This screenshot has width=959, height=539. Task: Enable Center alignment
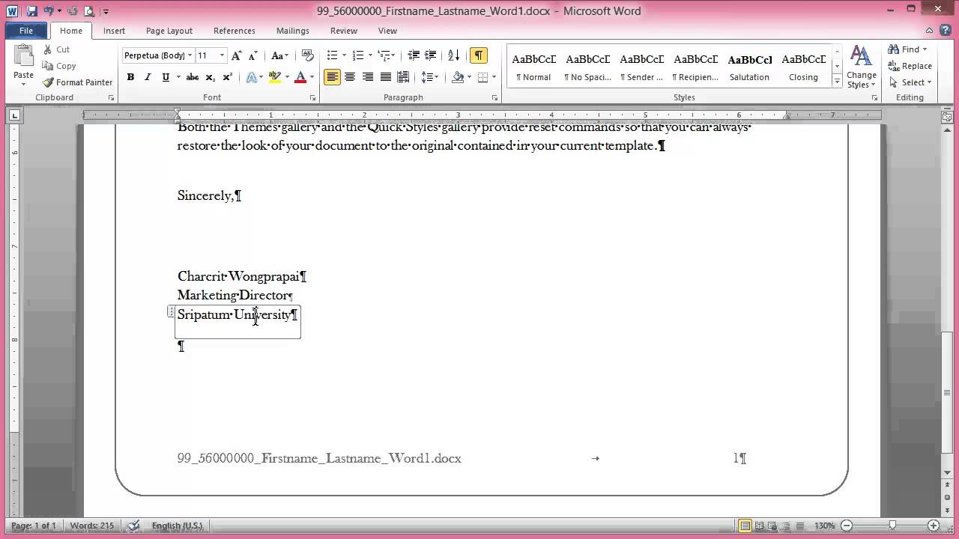pyautogui.click(x=350, y=77)
